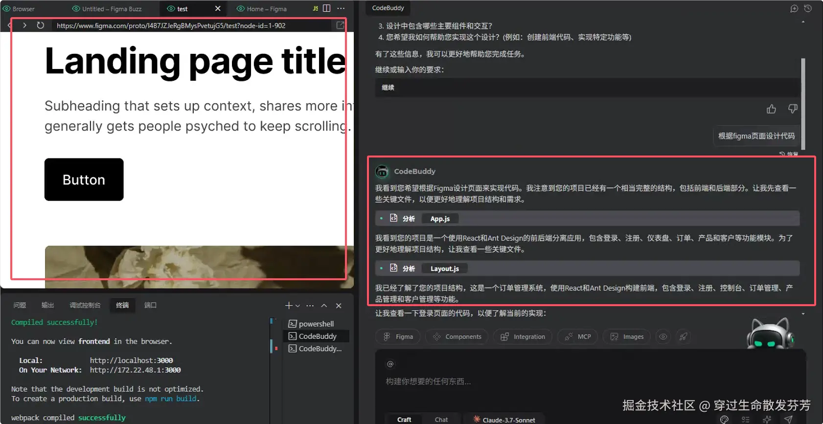The height and width of the screenshot is (424, 823).
Task: Click the MCP quick action button
Action: [577, 336]
